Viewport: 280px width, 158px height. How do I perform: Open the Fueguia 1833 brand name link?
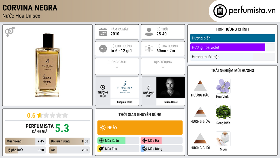[125, 102]
